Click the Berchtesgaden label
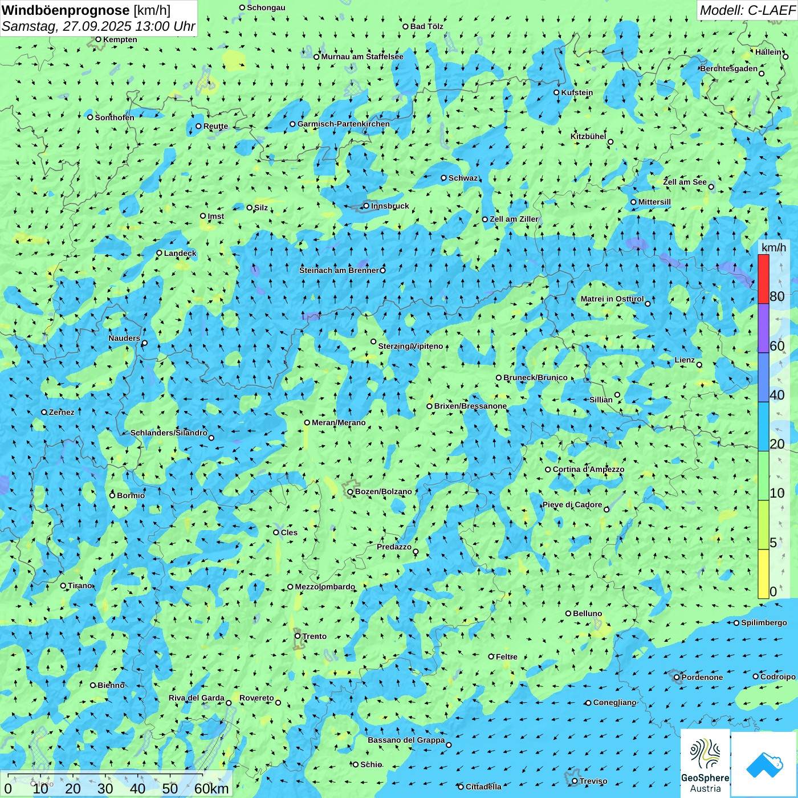The width and height of the screenshot is (798, 798). 729,68
